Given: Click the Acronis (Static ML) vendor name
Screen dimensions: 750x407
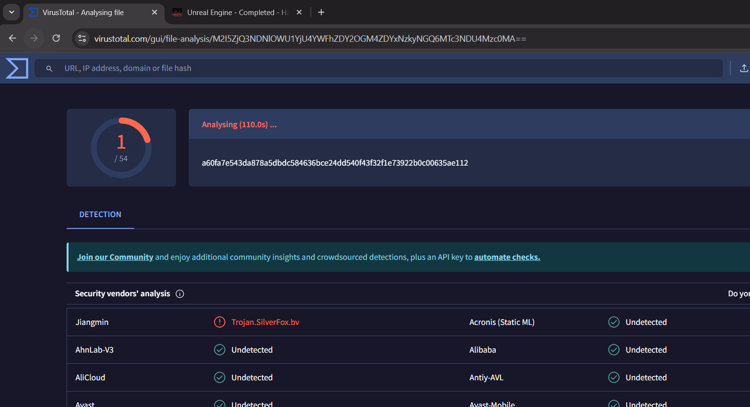Looking at the screenshot, I should point(502,322).
